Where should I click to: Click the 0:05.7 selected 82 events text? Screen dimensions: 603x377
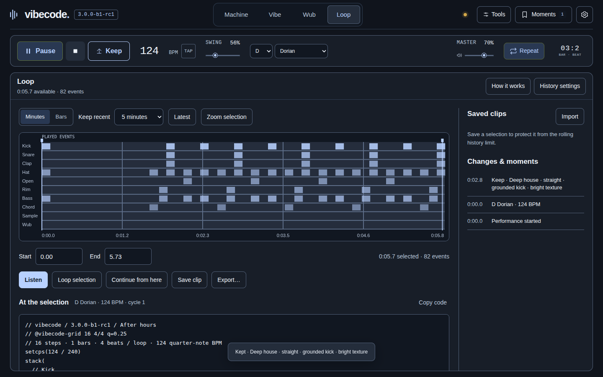point(414,256)
